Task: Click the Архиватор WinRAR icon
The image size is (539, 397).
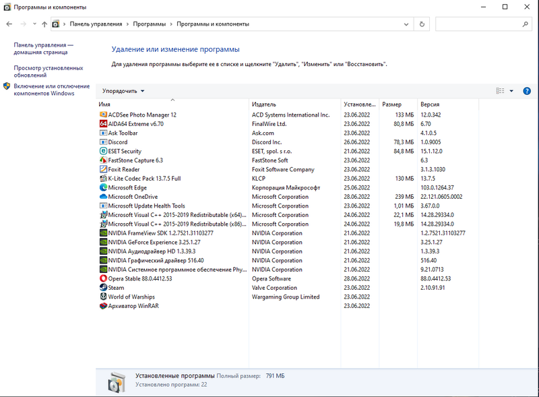Action: click(103, 306)
